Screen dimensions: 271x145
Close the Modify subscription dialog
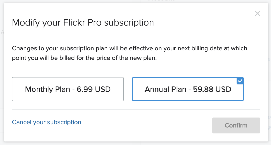click(x=258, y=13)
